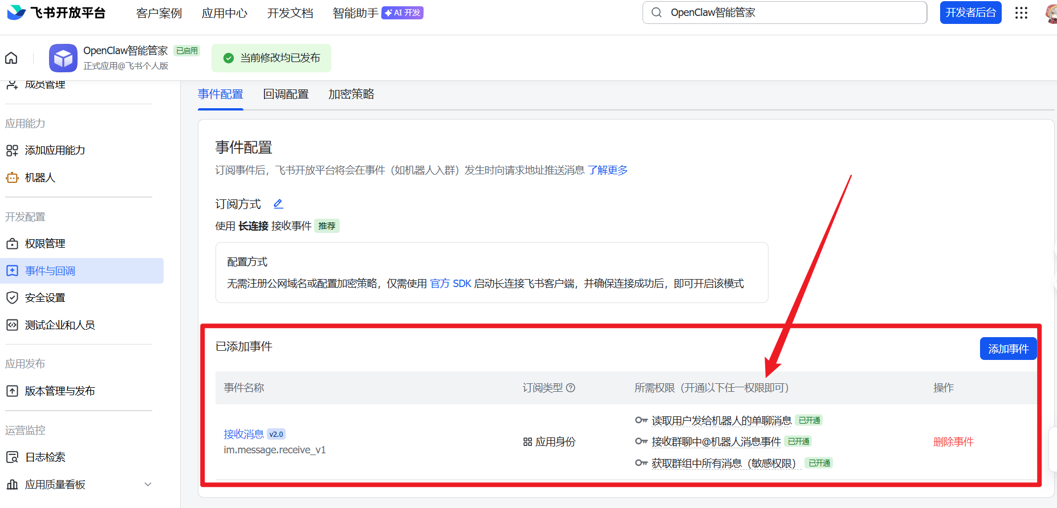Click the 已启用 status tag
The image size is (1057, 508).
pos(187,51)
